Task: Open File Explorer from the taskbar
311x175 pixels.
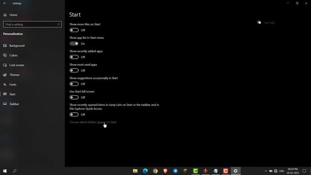Action: pyautogui.click(x=135, y=171)
